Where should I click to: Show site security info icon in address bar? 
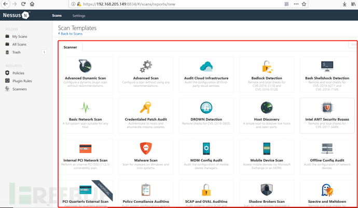coord(73,4)
